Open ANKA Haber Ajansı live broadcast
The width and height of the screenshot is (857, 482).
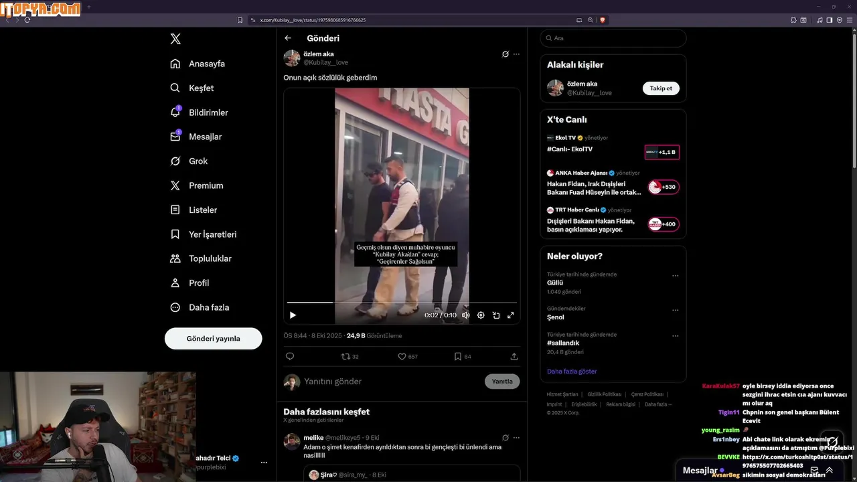click(x=613, y=182)
